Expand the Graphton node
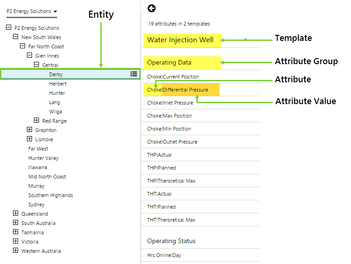The width and height of the screenshot is (351, 264). (x=29, y=130)
